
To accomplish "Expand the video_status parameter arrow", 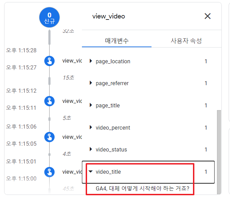I will tap(91, 149).
